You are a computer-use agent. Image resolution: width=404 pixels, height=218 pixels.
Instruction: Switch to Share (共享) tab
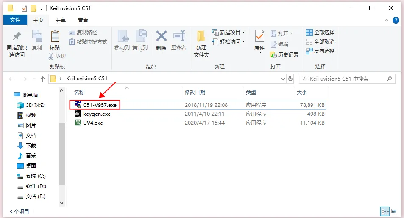click(61, 20)
